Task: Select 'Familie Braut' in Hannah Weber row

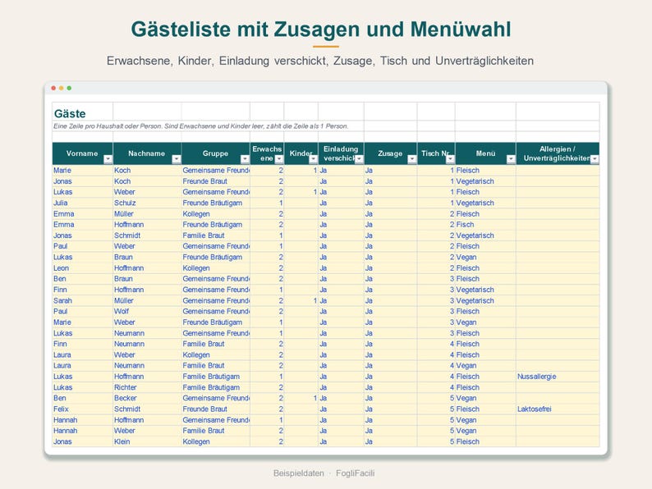Action: (x=215, y=431)
